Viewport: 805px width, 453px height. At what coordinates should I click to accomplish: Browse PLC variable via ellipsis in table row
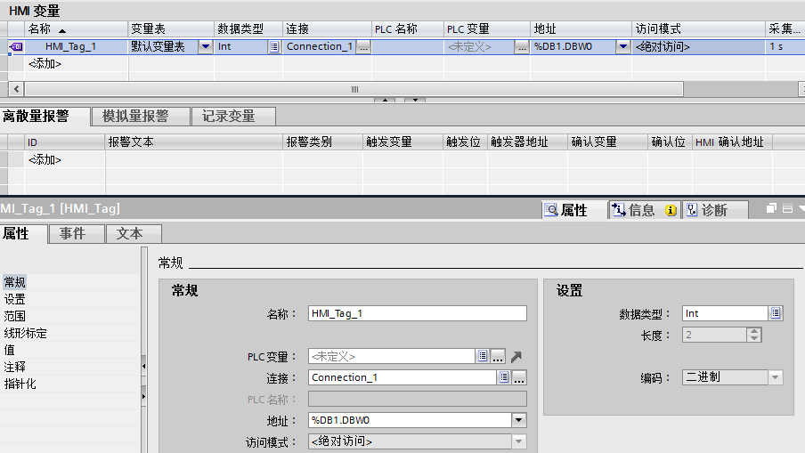coord(522,47)
